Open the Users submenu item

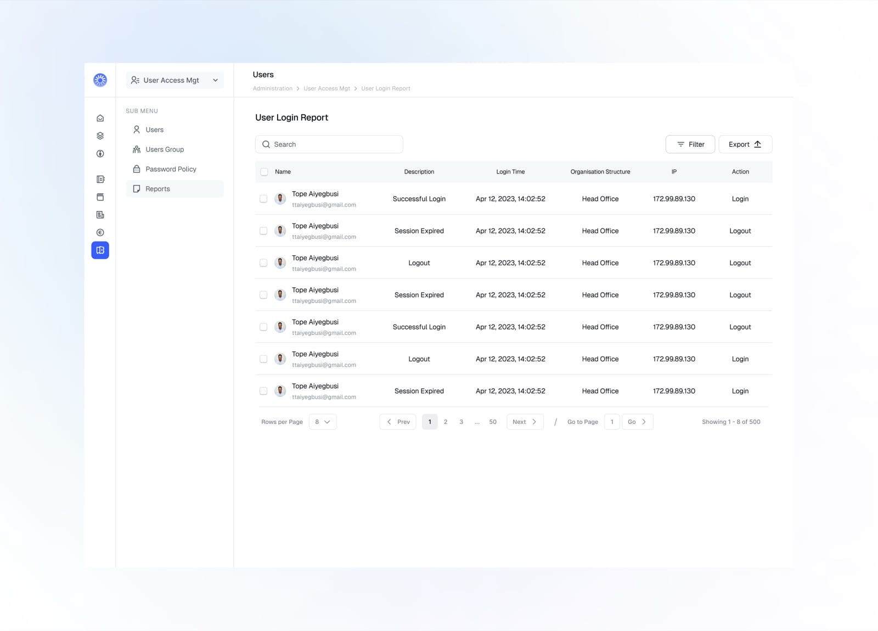(175, 130)
